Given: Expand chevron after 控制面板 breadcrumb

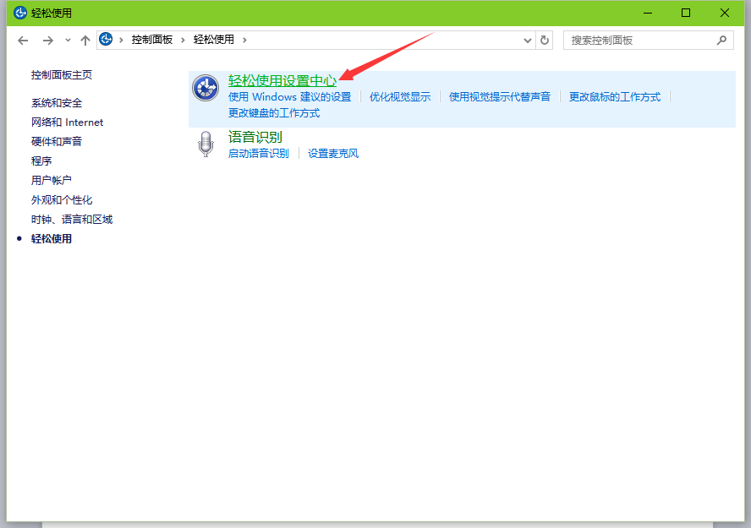Looking at the screenshot, I should pyautogui.click(x=183, y=41).
